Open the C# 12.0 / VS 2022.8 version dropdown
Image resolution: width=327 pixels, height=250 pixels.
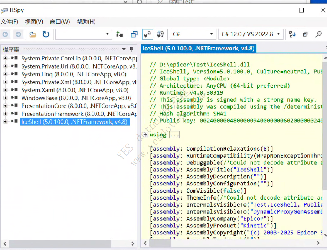(x=251, y=34)
